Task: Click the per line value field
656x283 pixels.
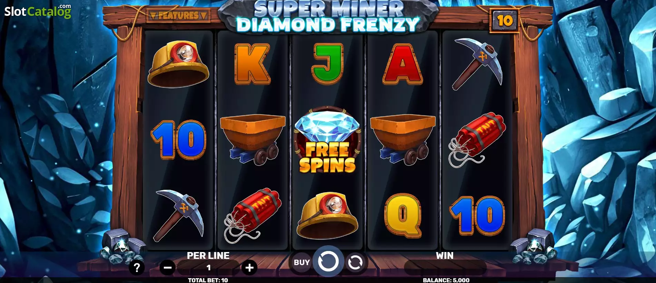Action: pos(208,268)
